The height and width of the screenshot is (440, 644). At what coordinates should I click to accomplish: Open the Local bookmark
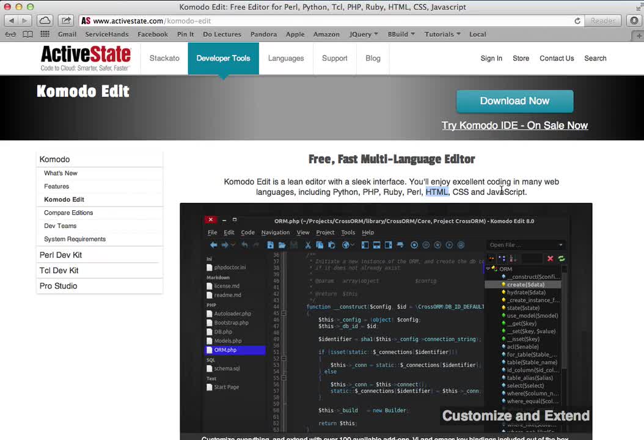478,34
